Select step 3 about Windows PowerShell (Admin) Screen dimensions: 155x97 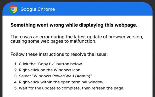pyautogui.click(x=53, y=76)
